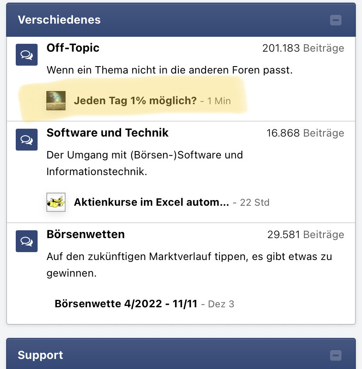Click the Software und Technik forum icon

point(27,140)
